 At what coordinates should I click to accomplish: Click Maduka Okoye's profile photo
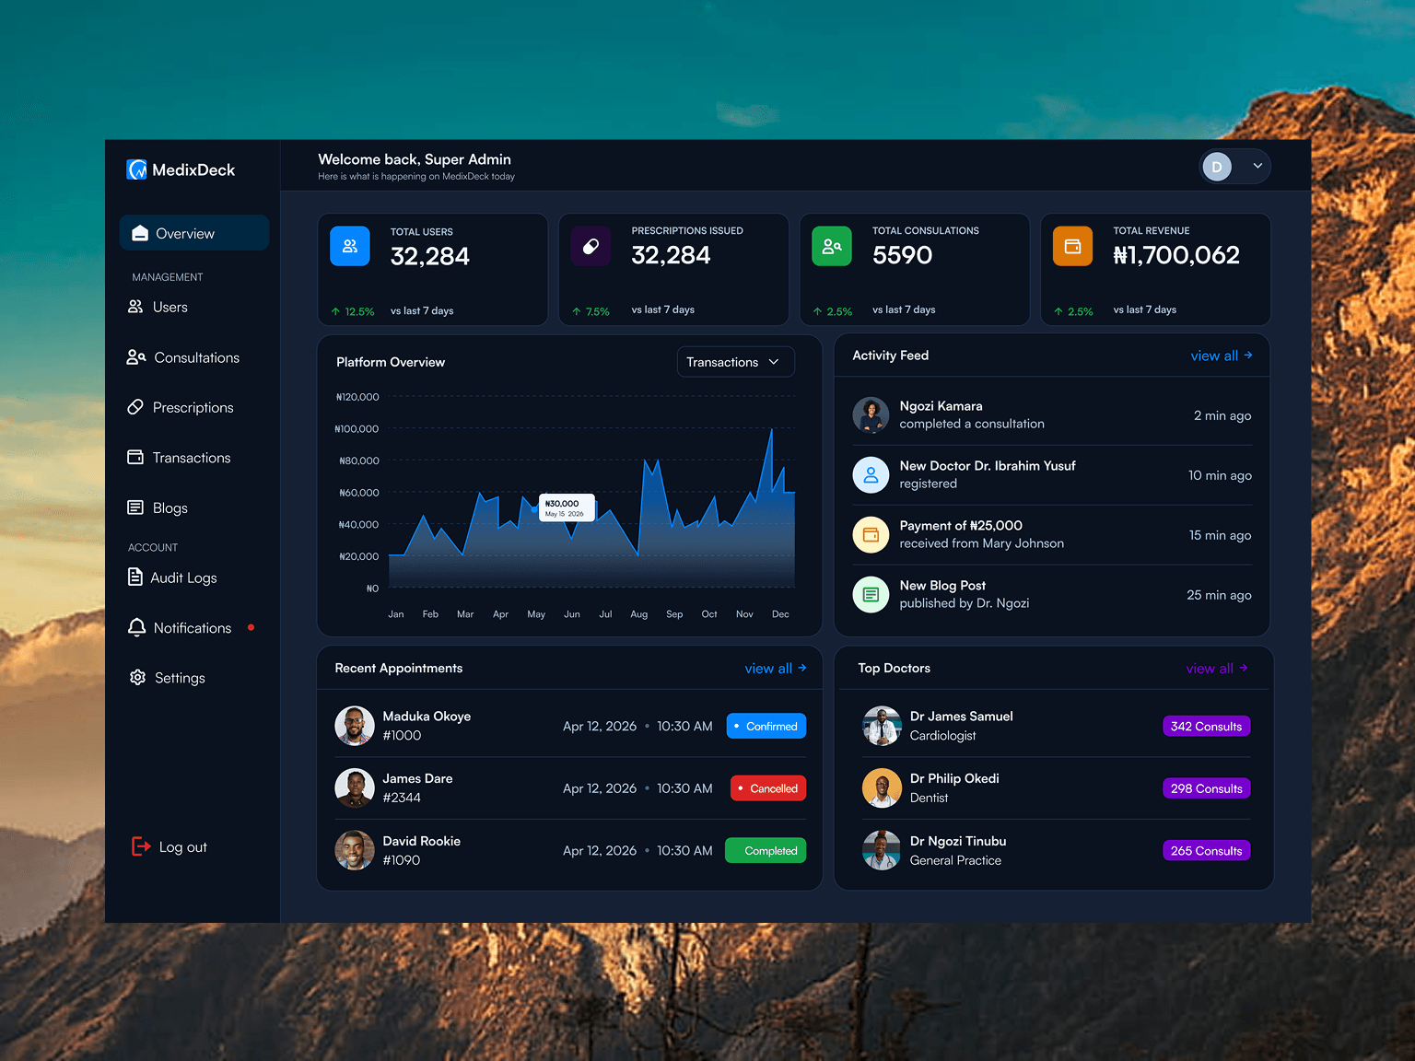coord(355,726)
